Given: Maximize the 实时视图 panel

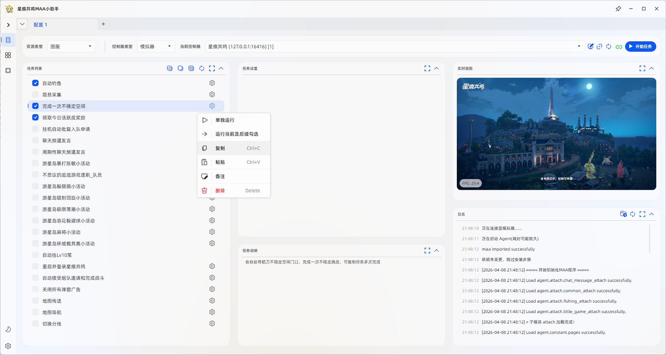Looking at the screenshot, I should (642, 68).
